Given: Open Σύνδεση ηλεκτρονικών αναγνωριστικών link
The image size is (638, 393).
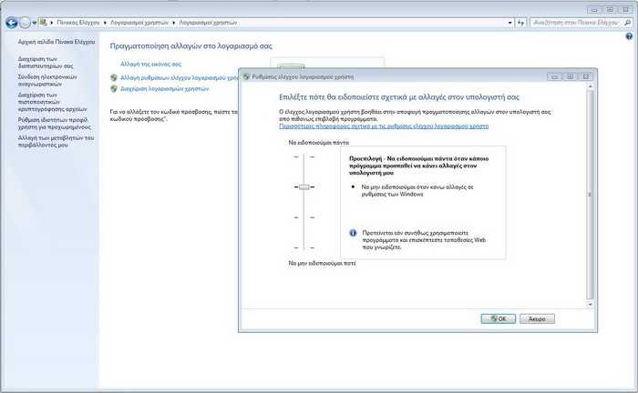Looking at the screenshot, I should tap(47, 80).
